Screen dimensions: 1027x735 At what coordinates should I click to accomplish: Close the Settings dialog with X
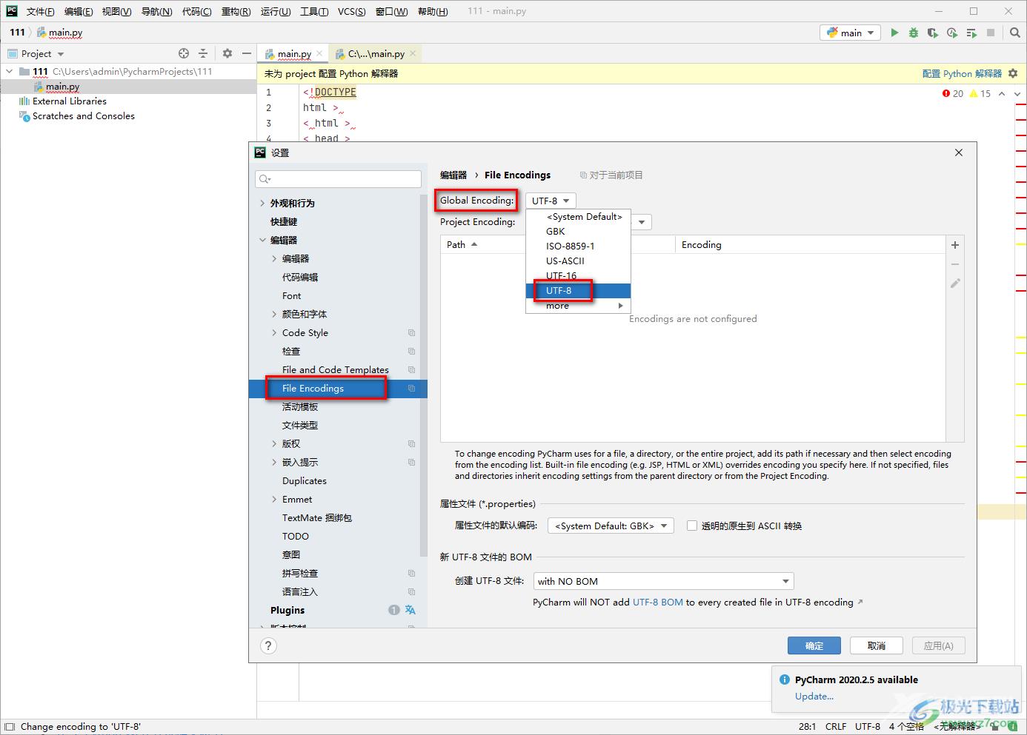(959, 152)
